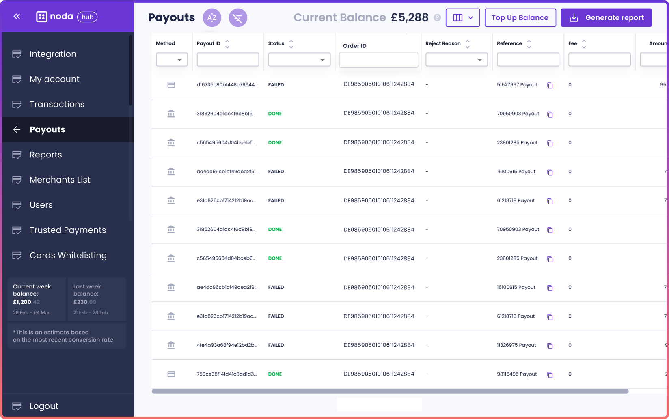Focus the Reference filter field
Image resolution: width=669 pixels, height=419 pixels.
coord(528,60)
